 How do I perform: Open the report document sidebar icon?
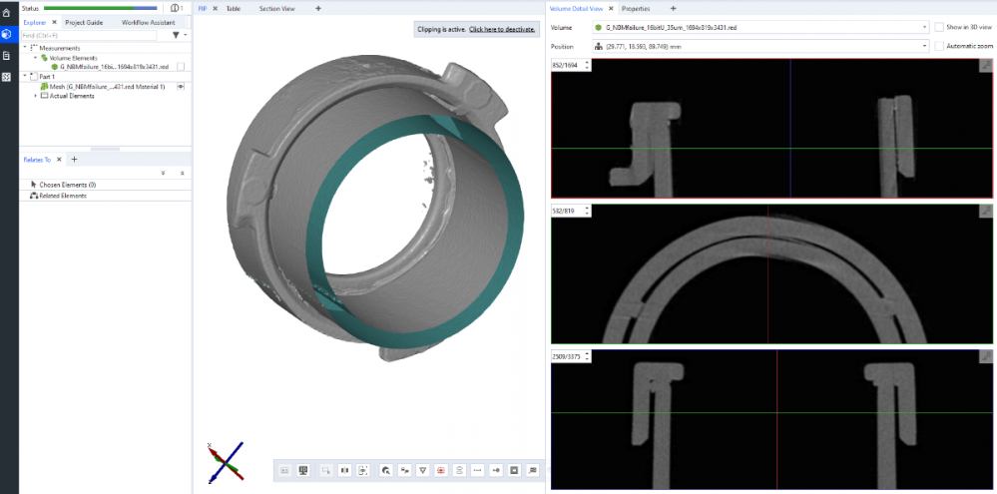point(8,55)
